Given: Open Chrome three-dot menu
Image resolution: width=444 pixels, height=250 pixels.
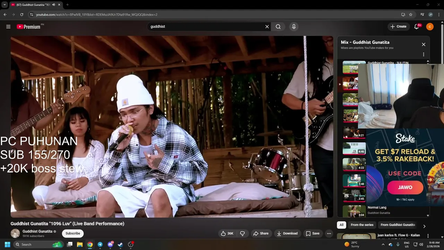Looking at the screenshot, I should [439, 15].
